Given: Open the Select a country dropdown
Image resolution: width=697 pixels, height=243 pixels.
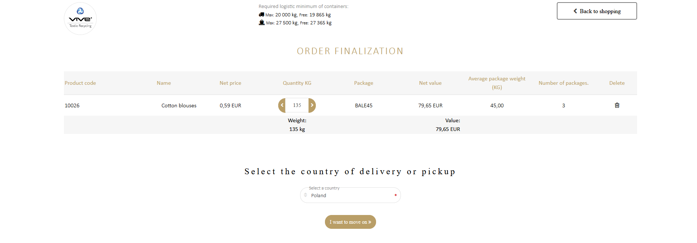Looking at the screenshot, I should pyautogui.click(x=351, y=195).
